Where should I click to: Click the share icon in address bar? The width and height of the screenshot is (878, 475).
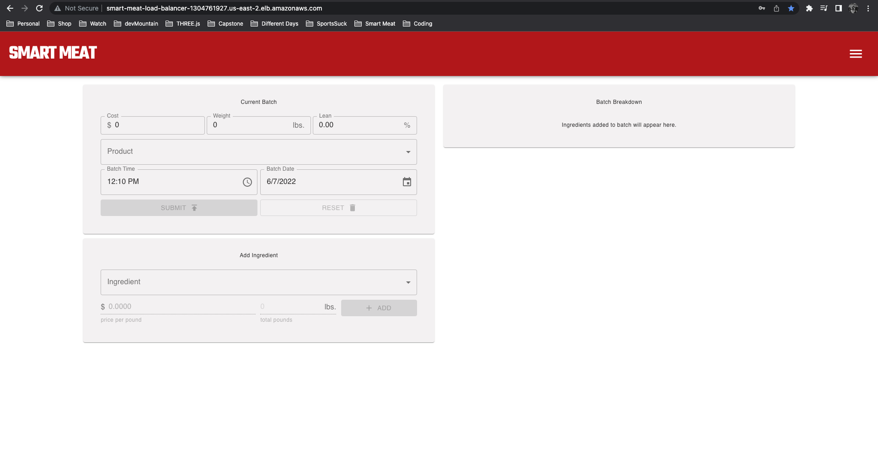(x=776, y=8)
